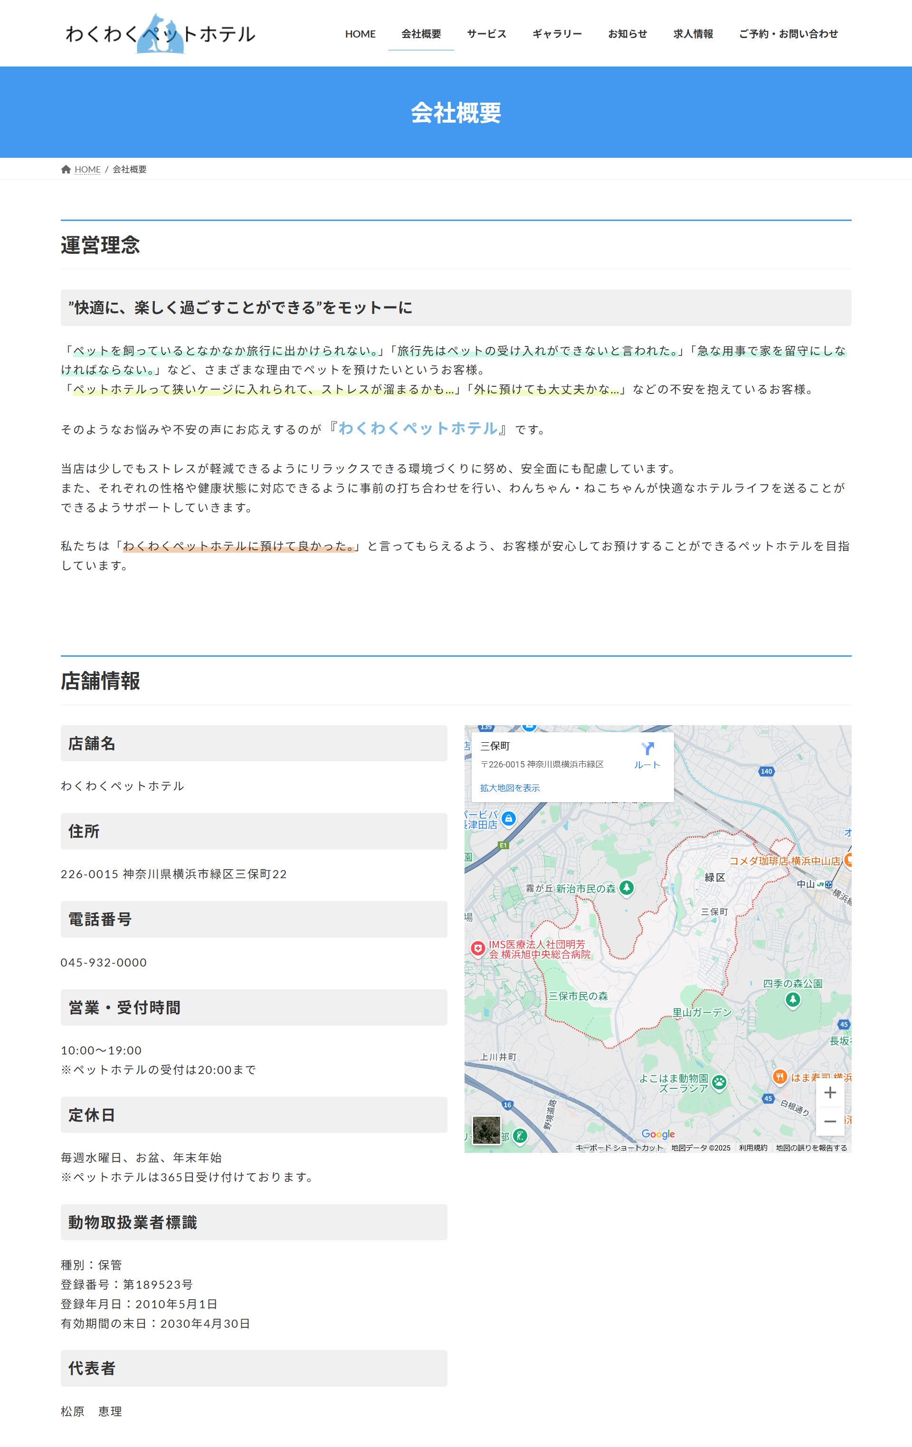
Task: Click the 利用規約 link on map
Action: 753,1148
